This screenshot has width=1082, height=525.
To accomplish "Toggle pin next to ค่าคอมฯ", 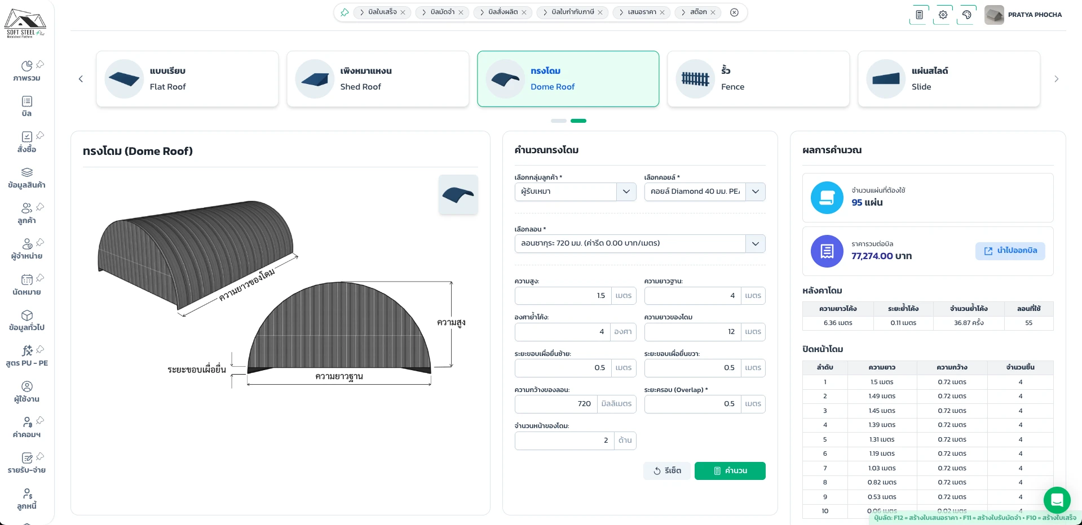I will [x=40, y=420].
